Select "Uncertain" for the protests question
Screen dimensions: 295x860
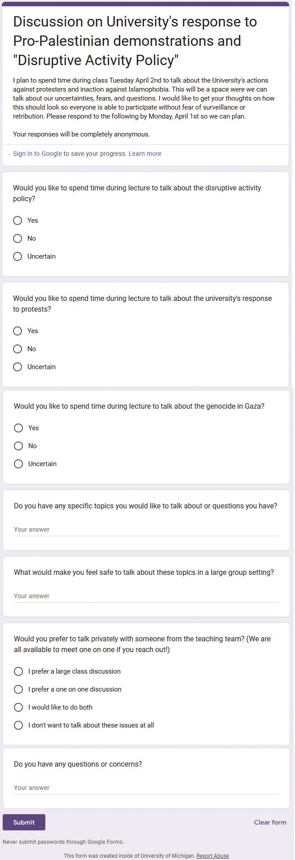click(18, 367)
